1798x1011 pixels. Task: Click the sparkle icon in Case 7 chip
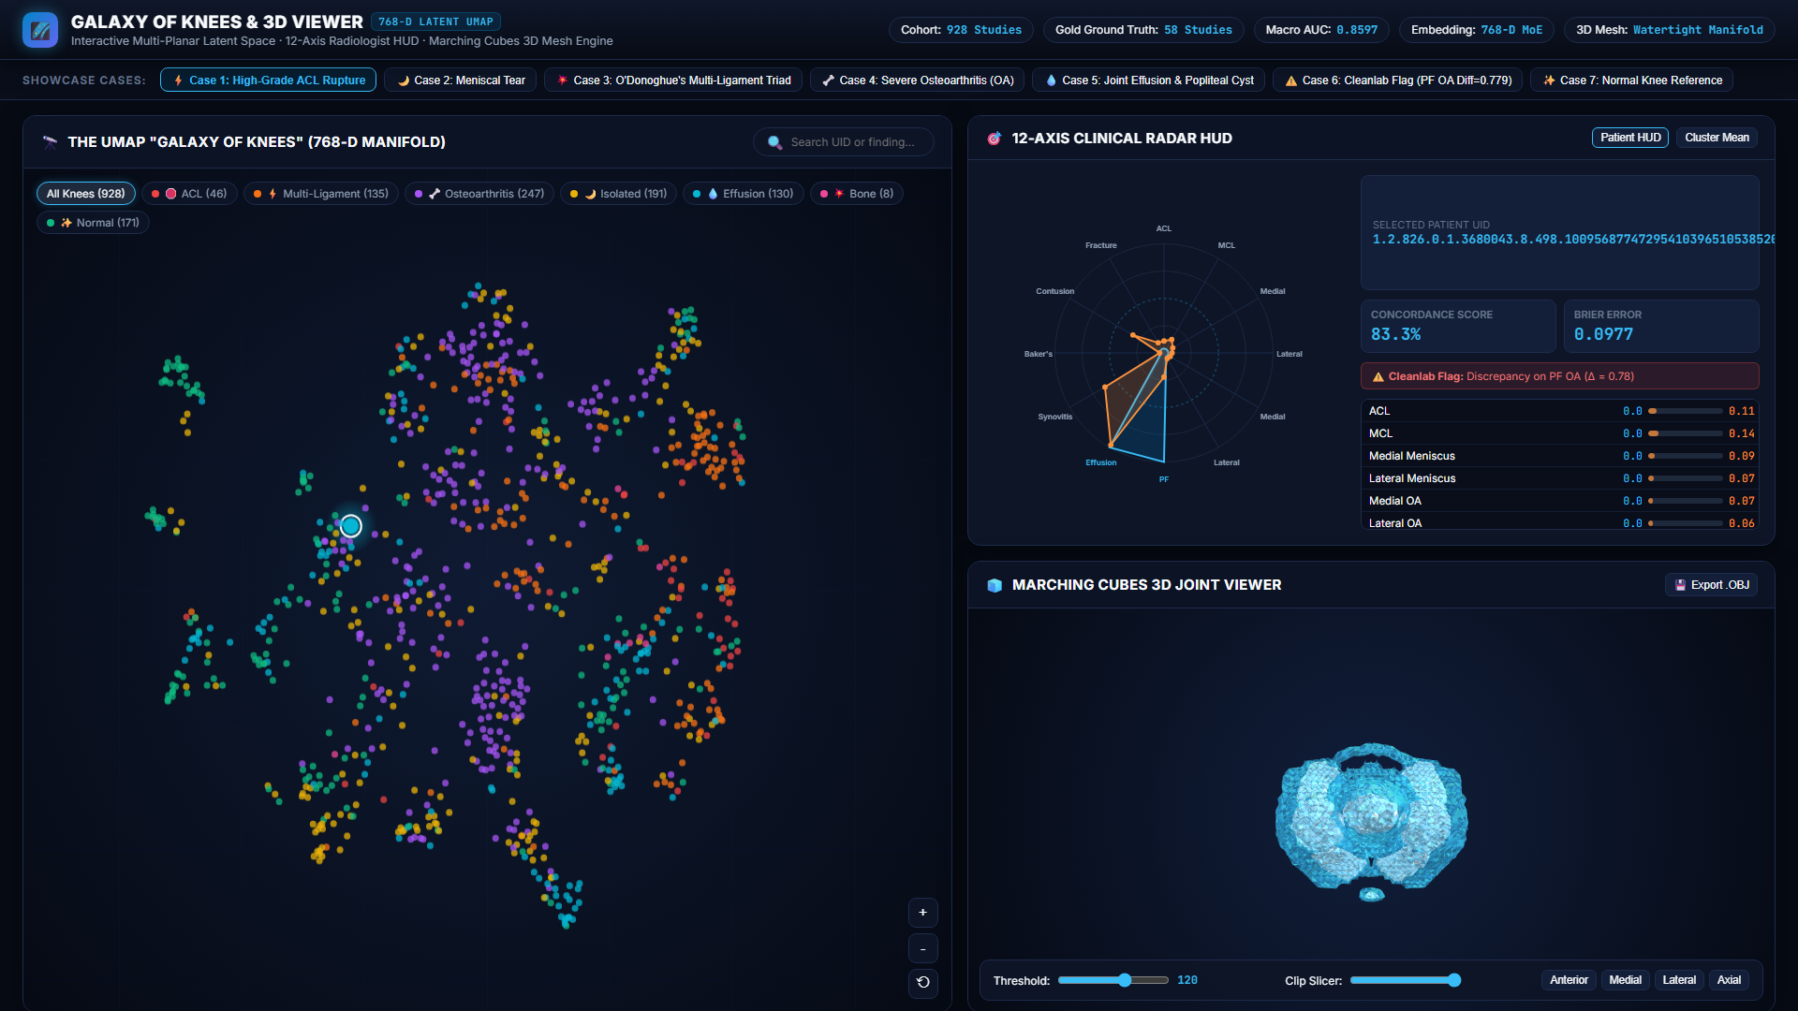click(1549, 81)
